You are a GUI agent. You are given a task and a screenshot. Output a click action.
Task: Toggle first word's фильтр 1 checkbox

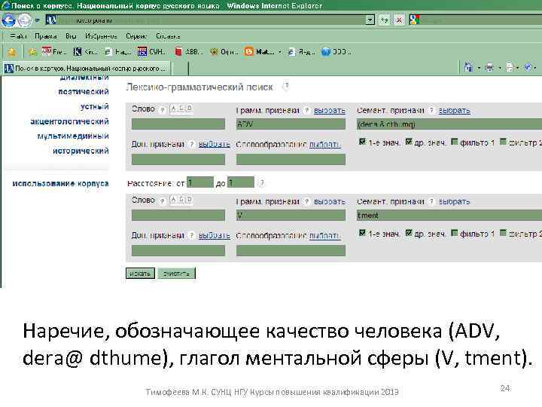click(455, 142)
